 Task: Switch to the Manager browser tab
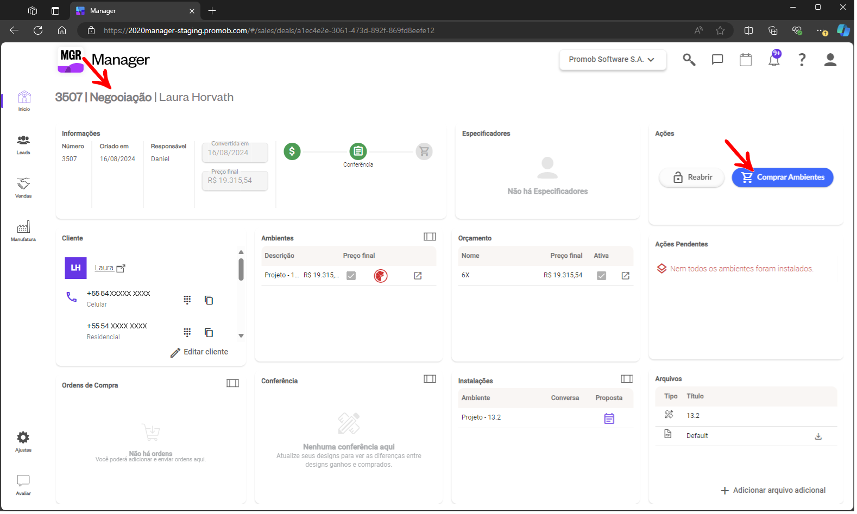(x=135, y=11)
